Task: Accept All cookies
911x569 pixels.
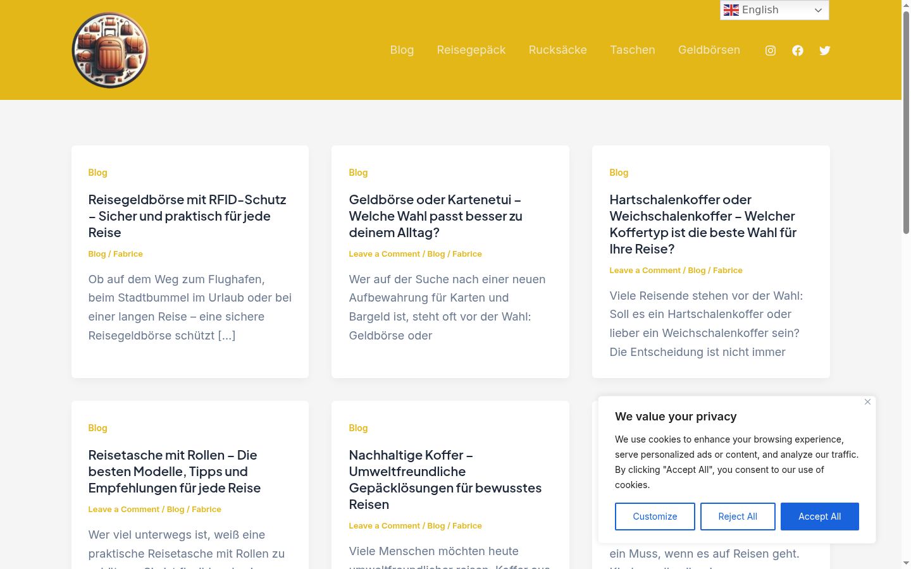Action: coord(820,517)
